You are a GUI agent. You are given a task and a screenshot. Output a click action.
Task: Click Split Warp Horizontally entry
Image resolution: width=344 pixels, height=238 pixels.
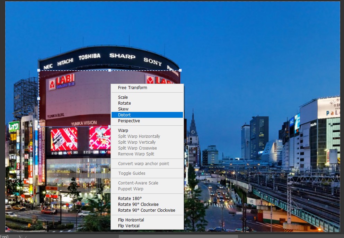(x=147, y=136)
